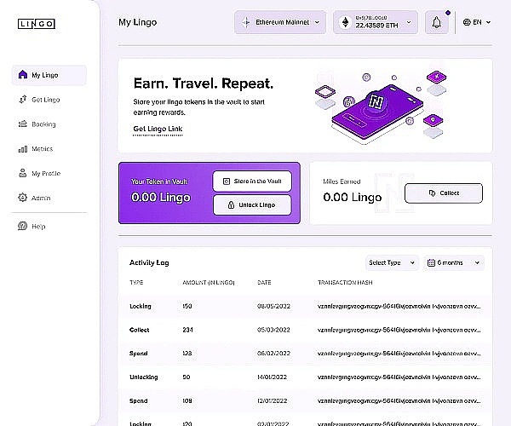511x426 pixels.
Task: Click the Locking transaction hash
Action: [399, 305]
